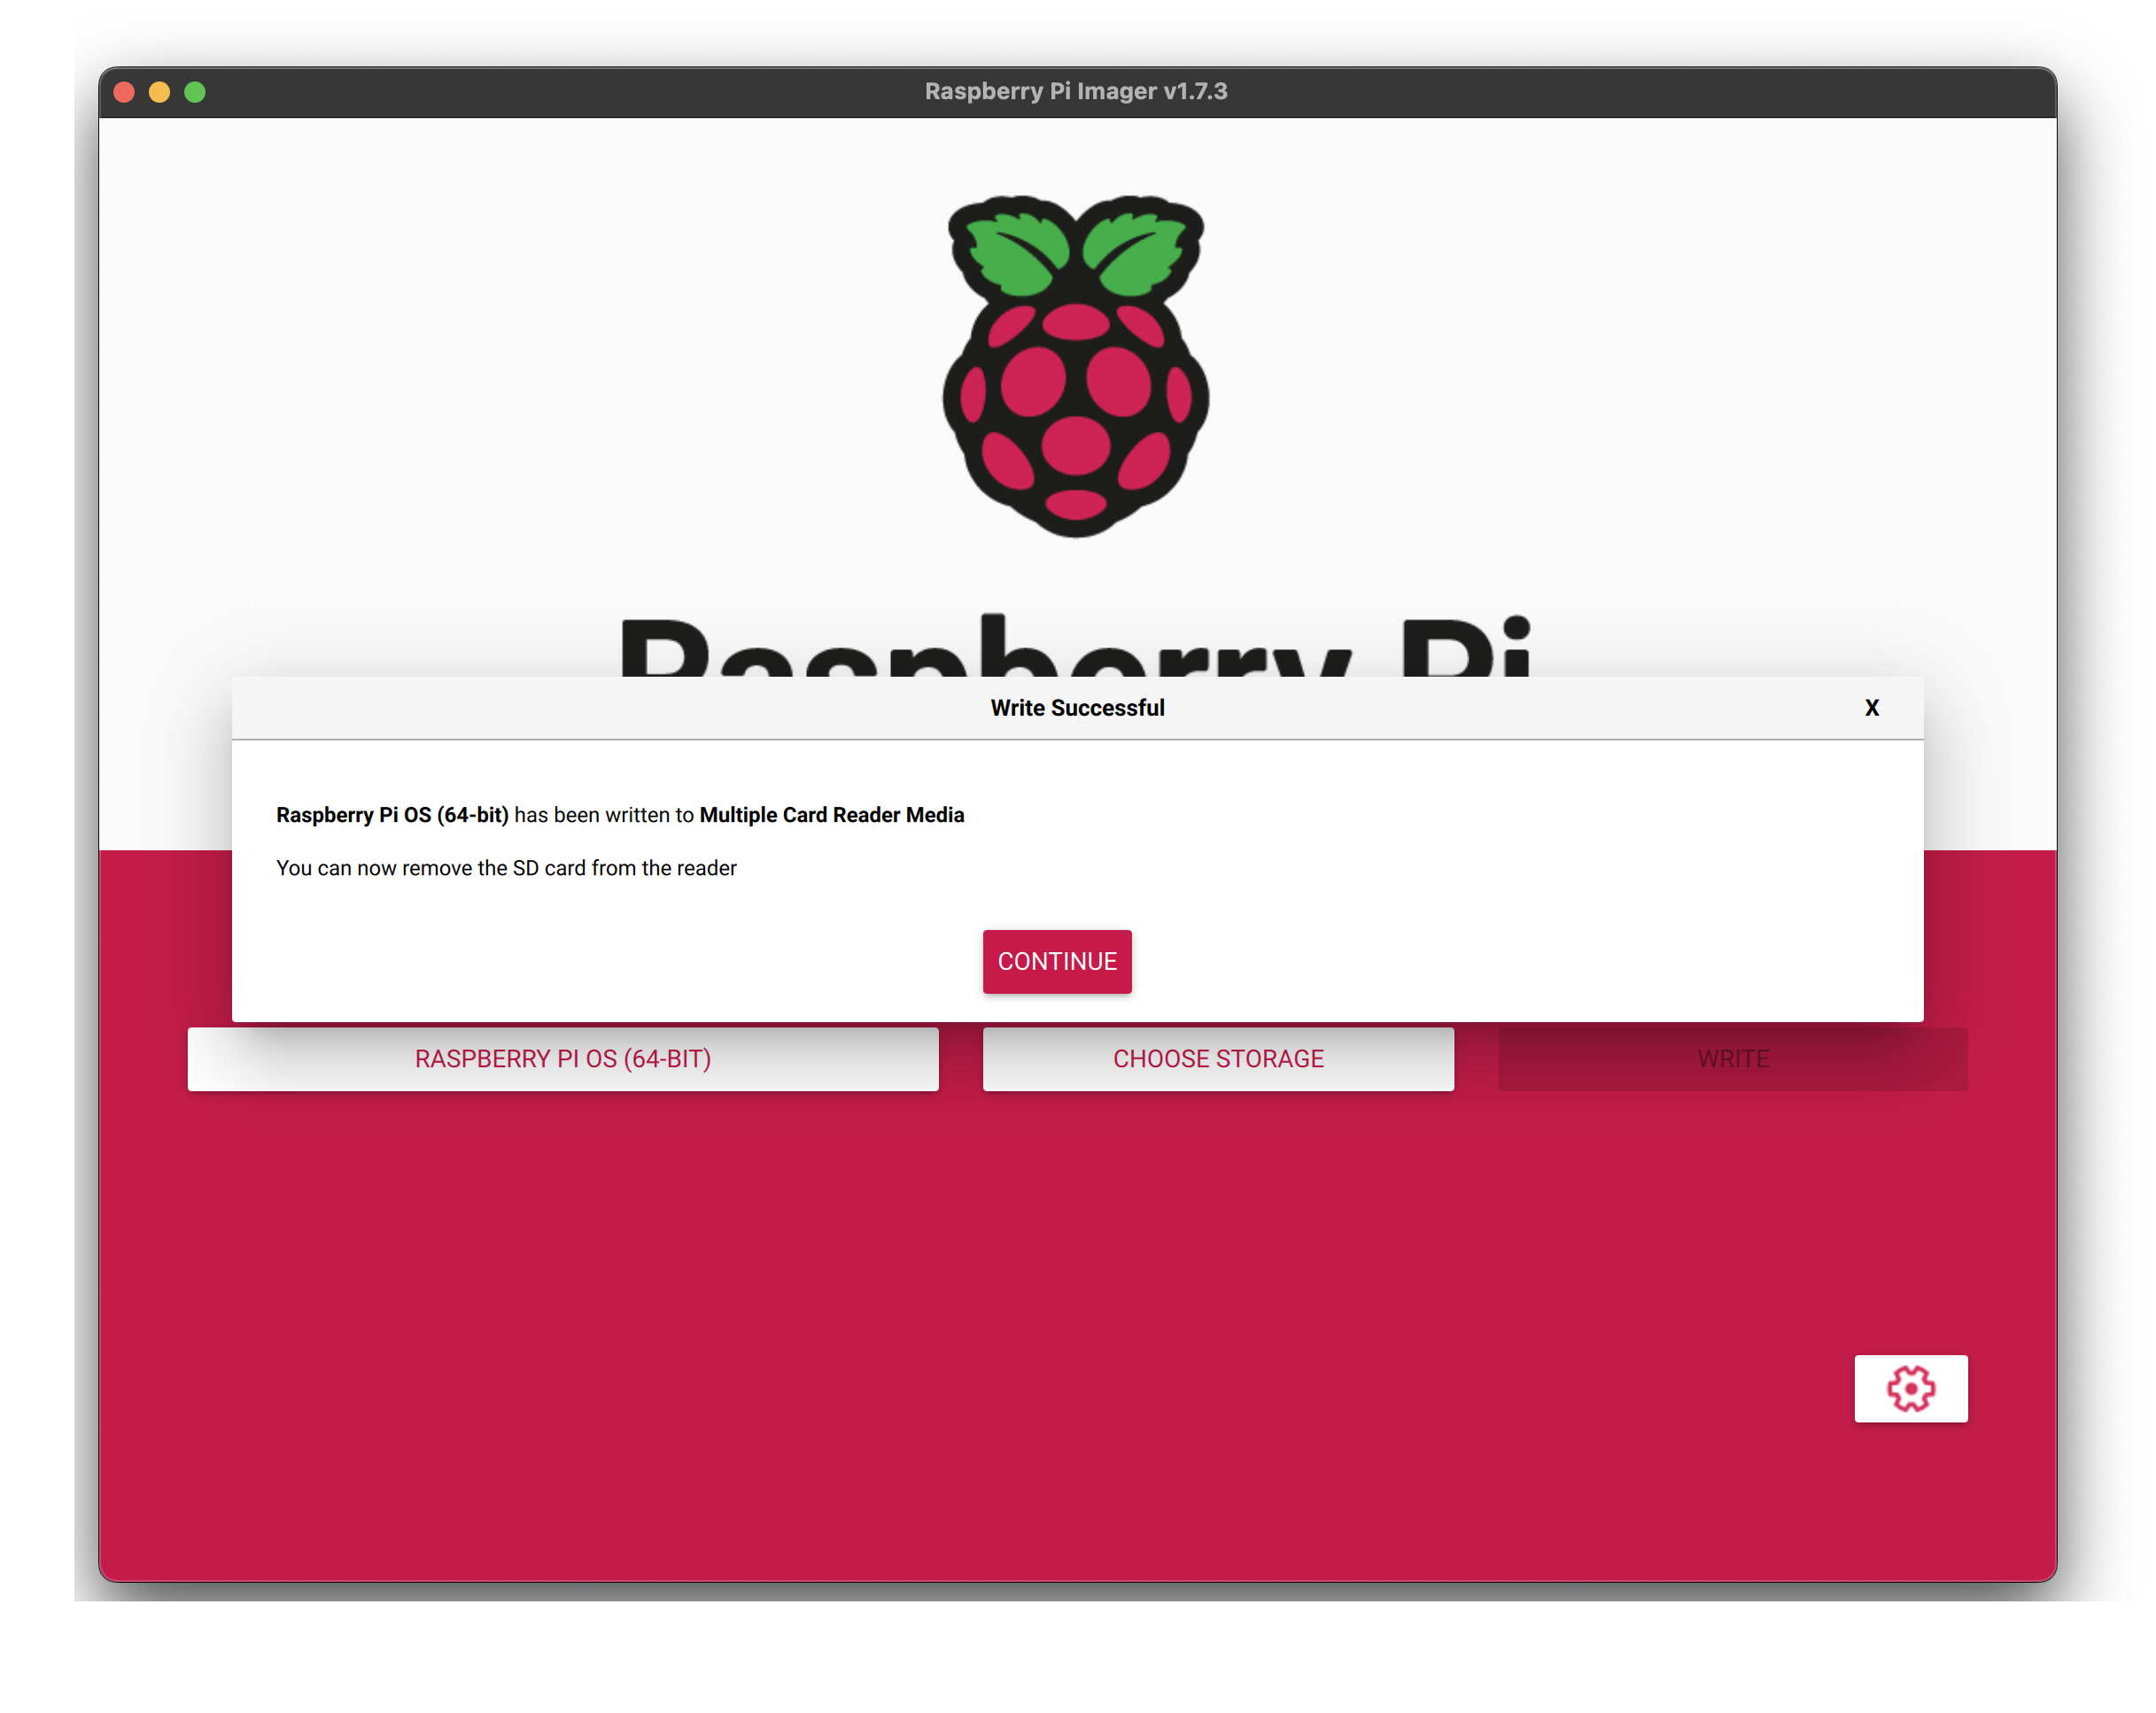This screenshot has height=1713, width=2156.
Task: Select the Raspberry Pi Imager title bar
Action: pyautogui.click(x=1075, y=91)
